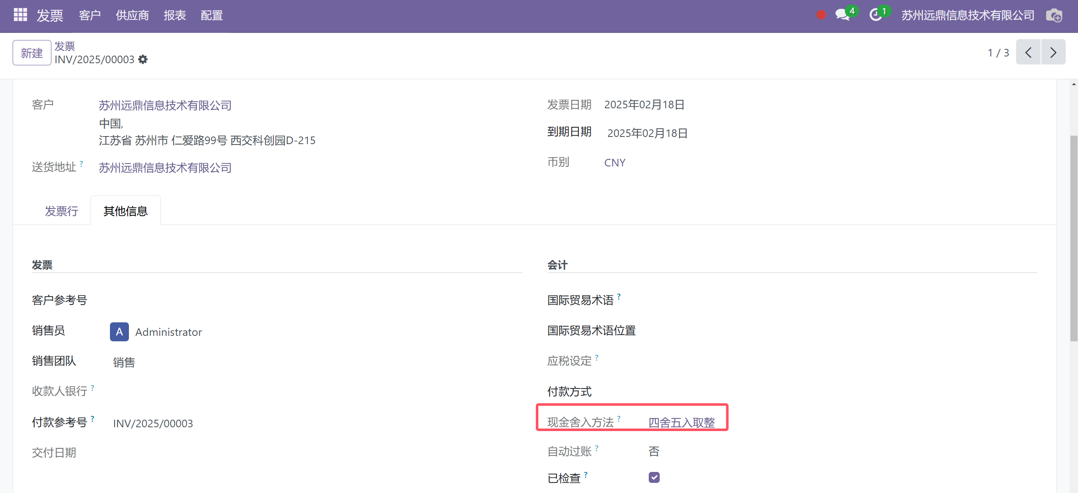Open the apps grid menu
The height and width of the screenshot is (493, 1078).
(20, 15)
